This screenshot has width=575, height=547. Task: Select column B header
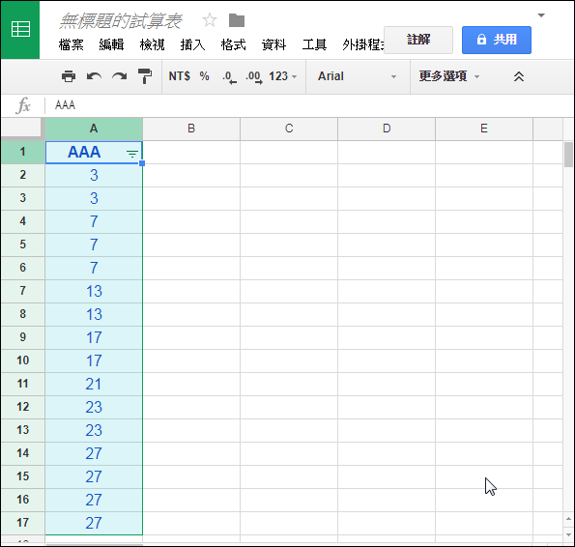(x=191, y=129)
